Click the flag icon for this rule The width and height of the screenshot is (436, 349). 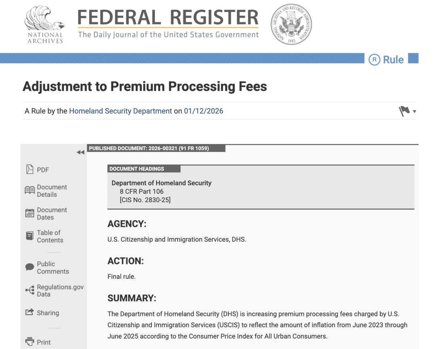404,111
